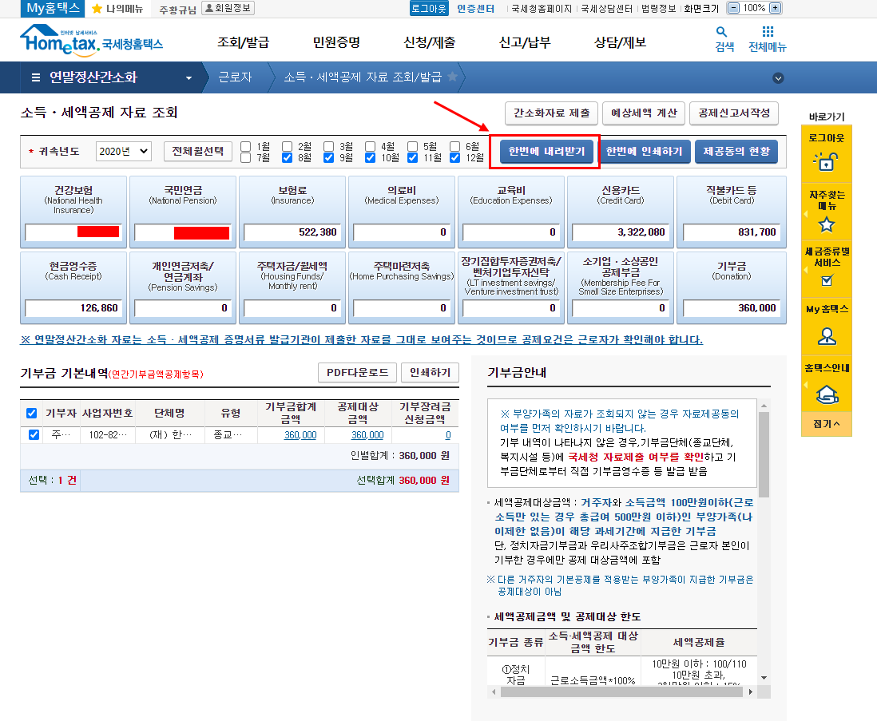The image size is (877, 725).
Task: Toggle the 7월 checkbox
Action: (245, 158)
